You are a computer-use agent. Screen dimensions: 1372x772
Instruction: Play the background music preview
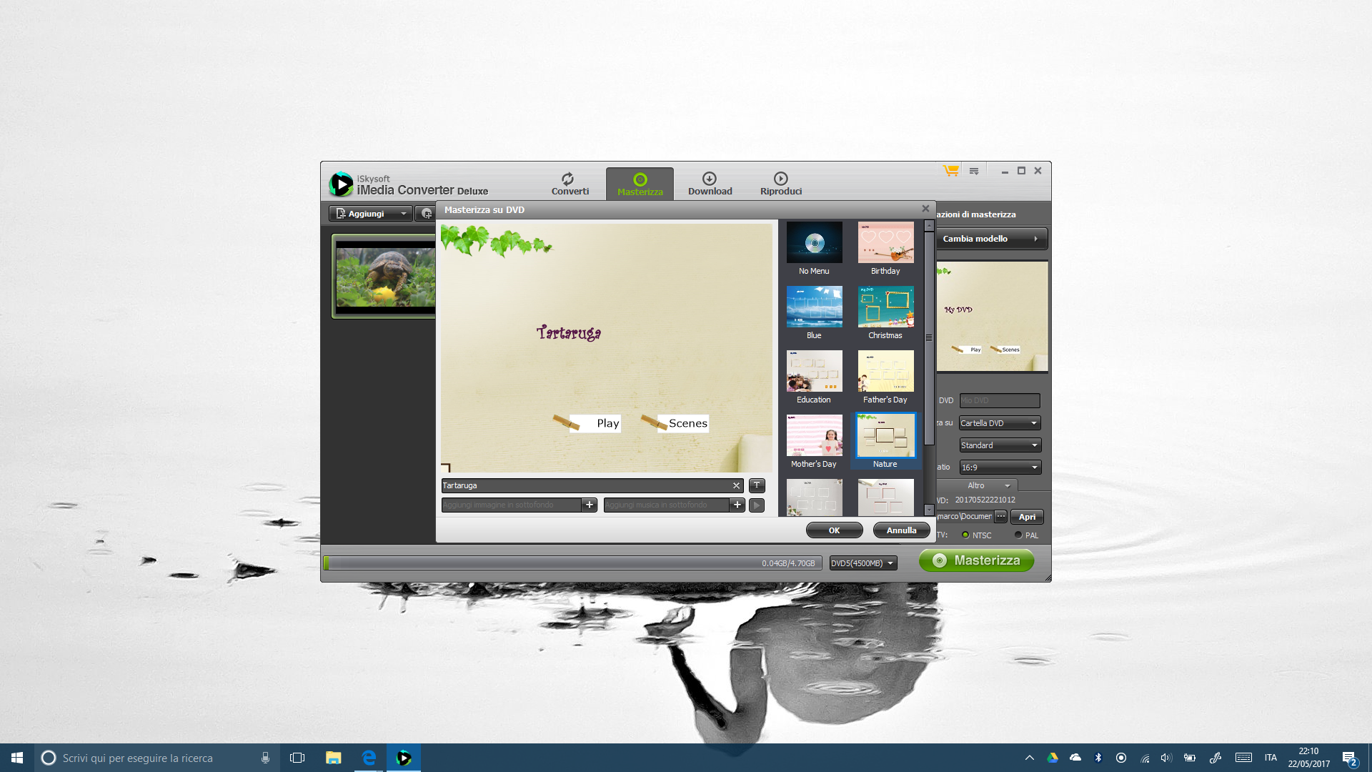(757, 505)
